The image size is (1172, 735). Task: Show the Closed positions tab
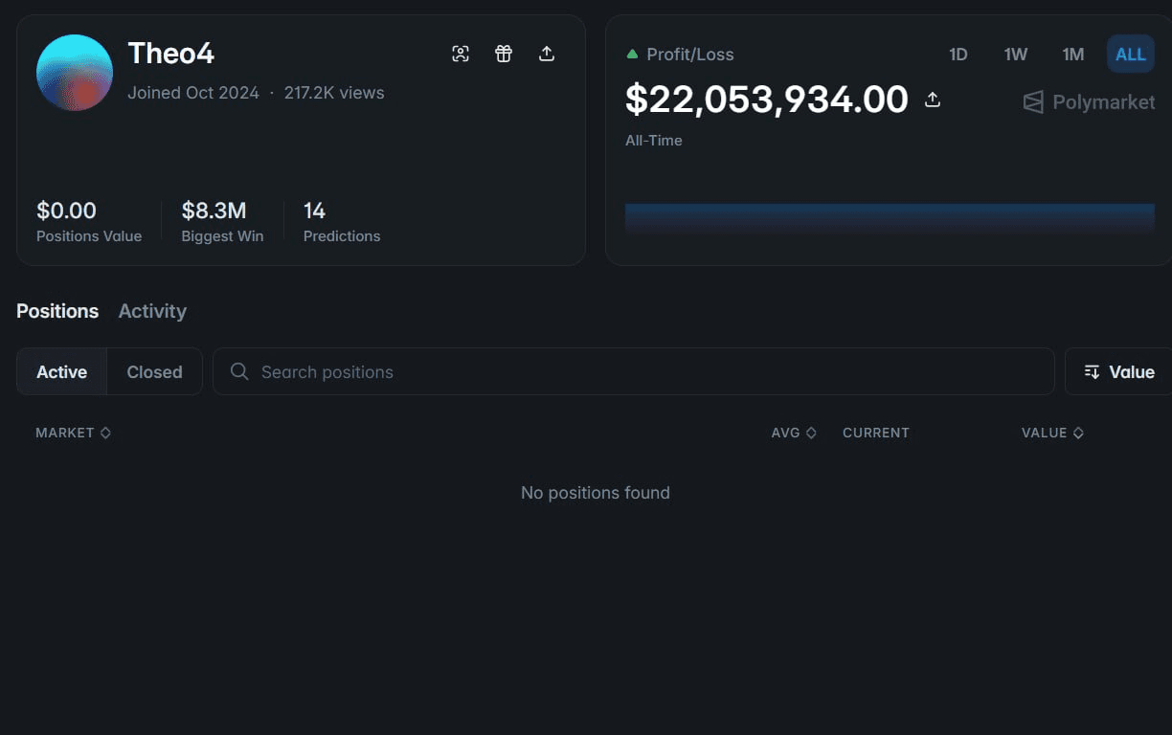point(154,372)
